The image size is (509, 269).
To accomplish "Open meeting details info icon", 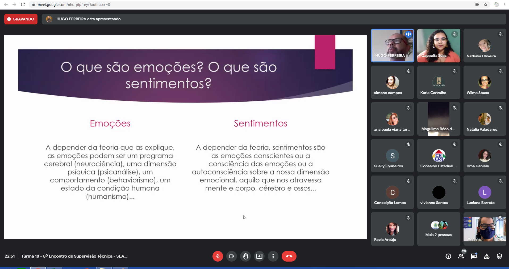I will tap(448, 256).
